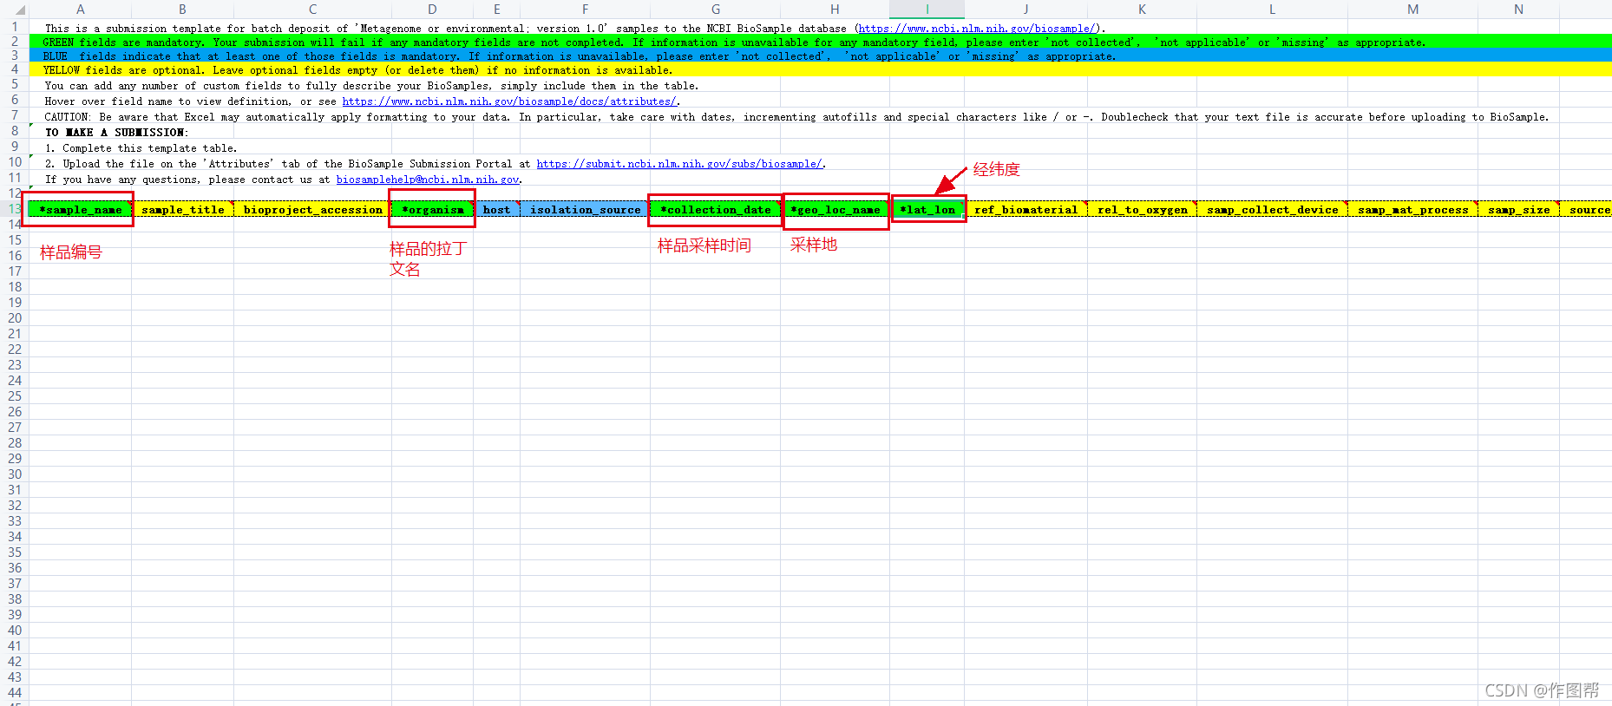
Task: Click the biosamplehelp@ncbi.nlm.nih.gov email link
Action: (428, 180)
